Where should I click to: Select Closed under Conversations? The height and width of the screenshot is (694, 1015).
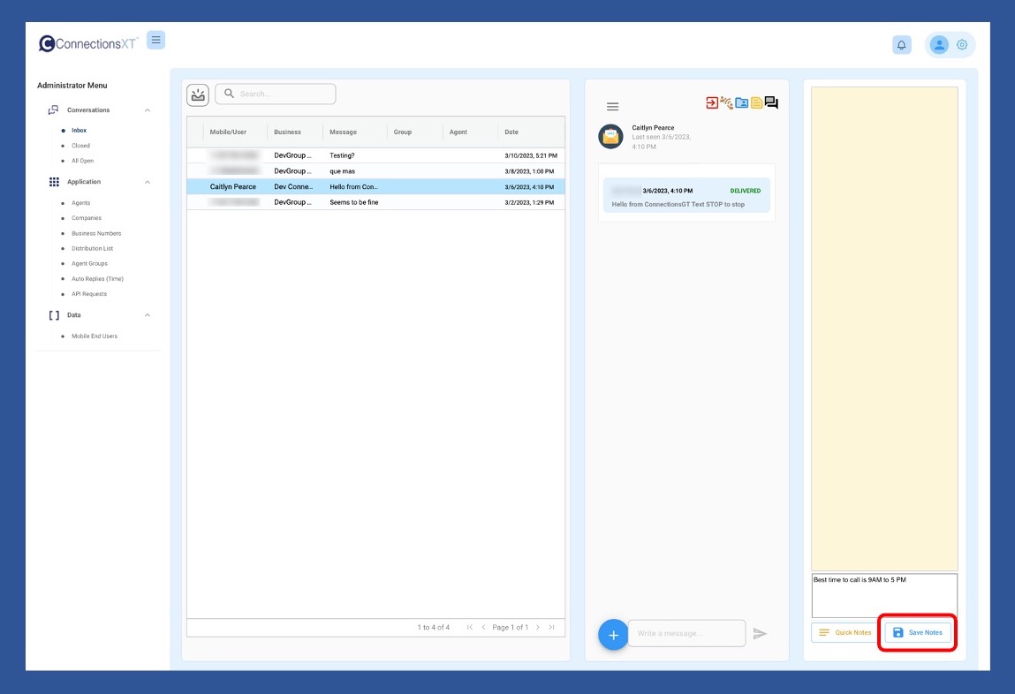click(80, 146)
